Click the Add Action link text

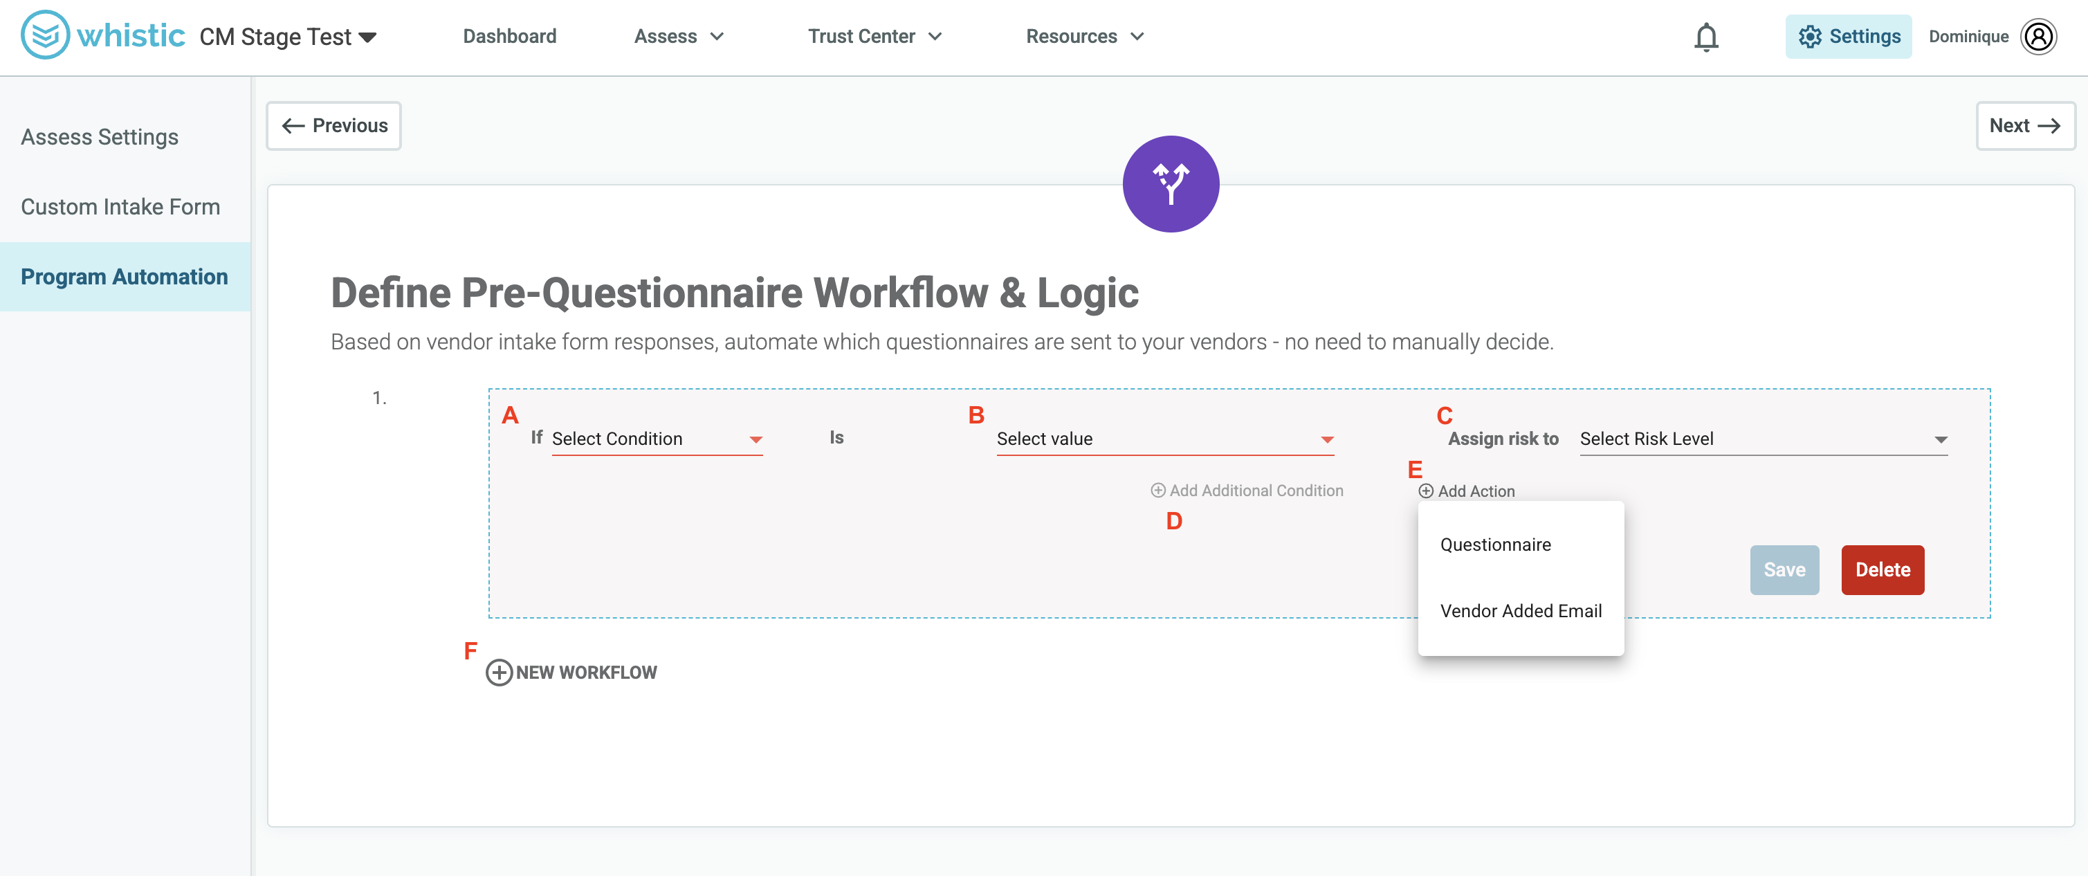[1475, 491]
